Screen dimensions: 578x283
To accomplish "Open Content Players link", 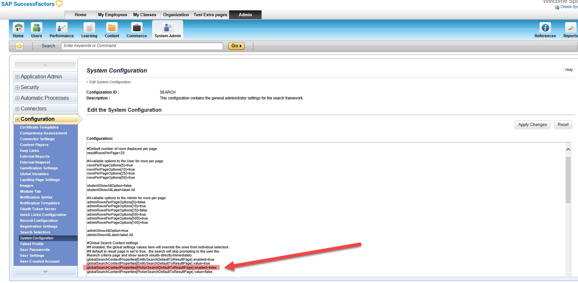I will click(34, 145).
